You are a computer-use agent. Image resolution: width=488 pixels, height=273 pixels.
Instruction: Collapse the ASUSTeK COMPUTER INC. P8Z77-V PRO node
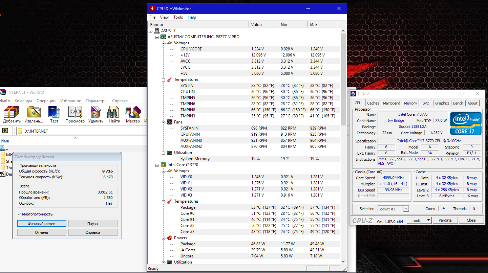157,37
